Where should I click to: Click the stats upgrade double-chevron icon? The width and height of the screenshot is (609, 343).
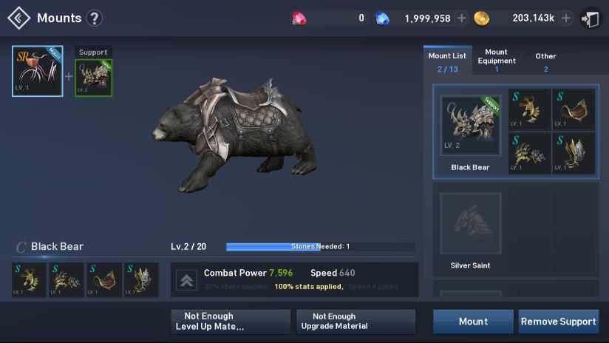(187, 279)
